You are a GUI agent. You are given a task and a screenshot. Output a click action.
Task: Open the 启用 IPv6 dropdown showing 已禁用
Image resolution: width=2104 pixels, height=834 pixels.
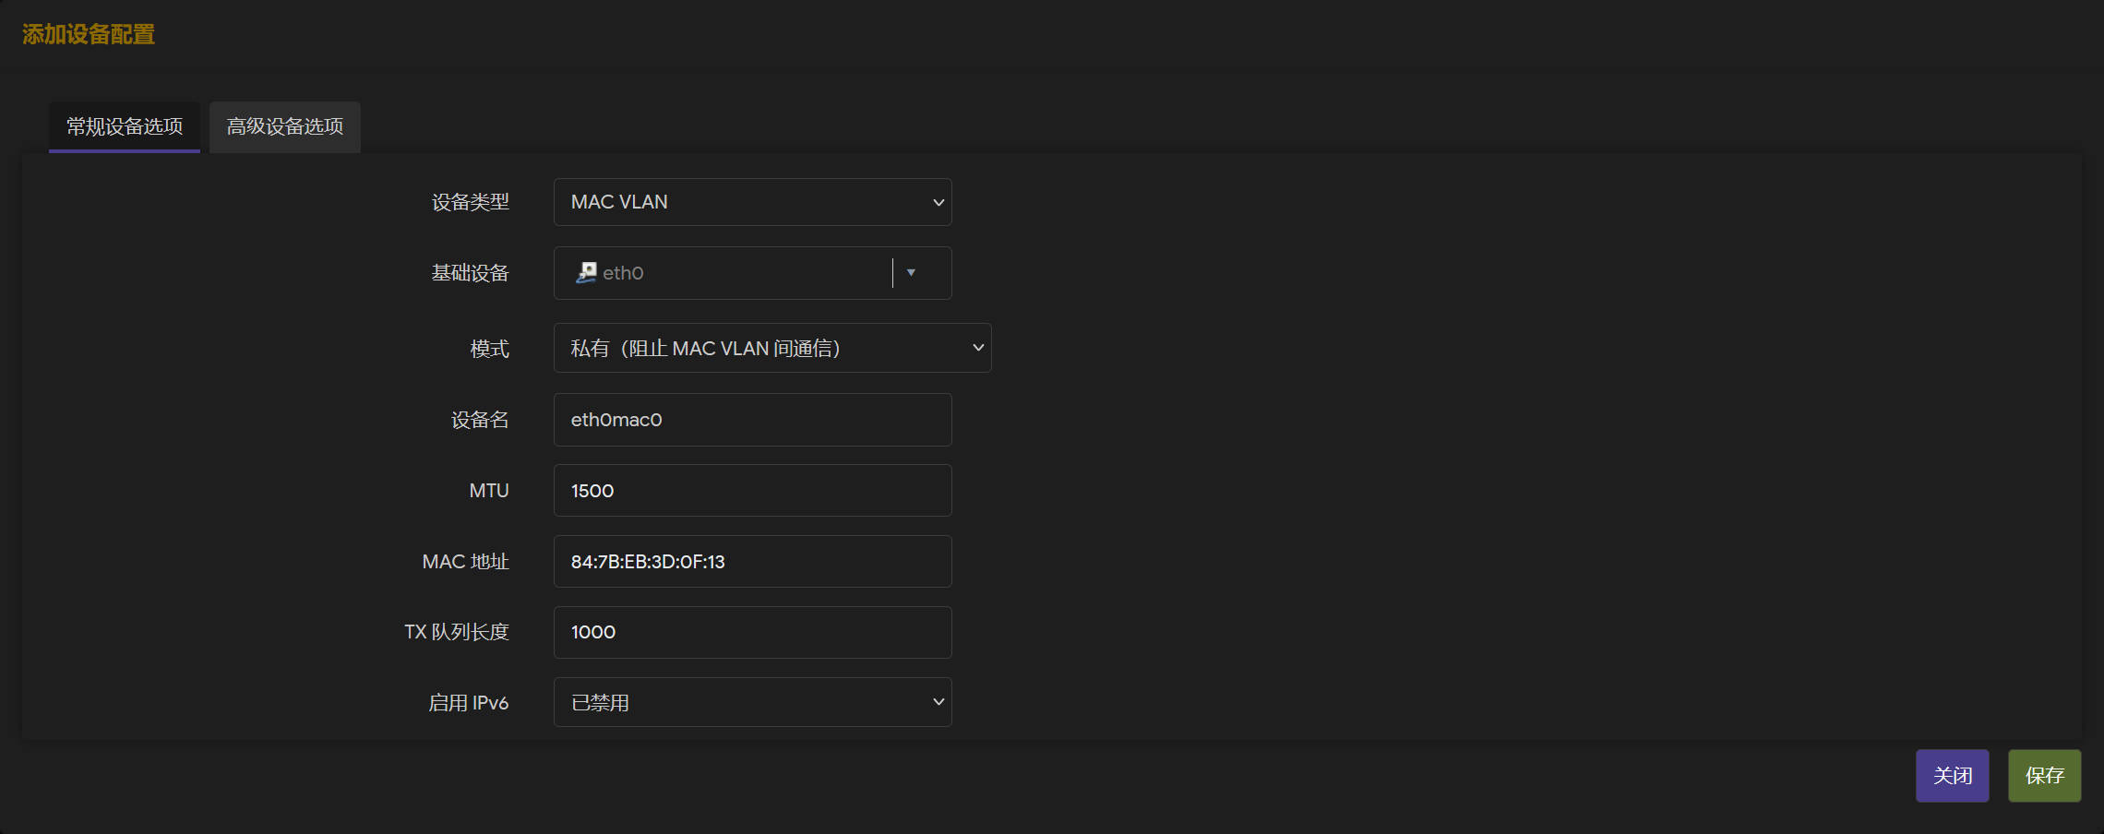click(x=752, y=702)
